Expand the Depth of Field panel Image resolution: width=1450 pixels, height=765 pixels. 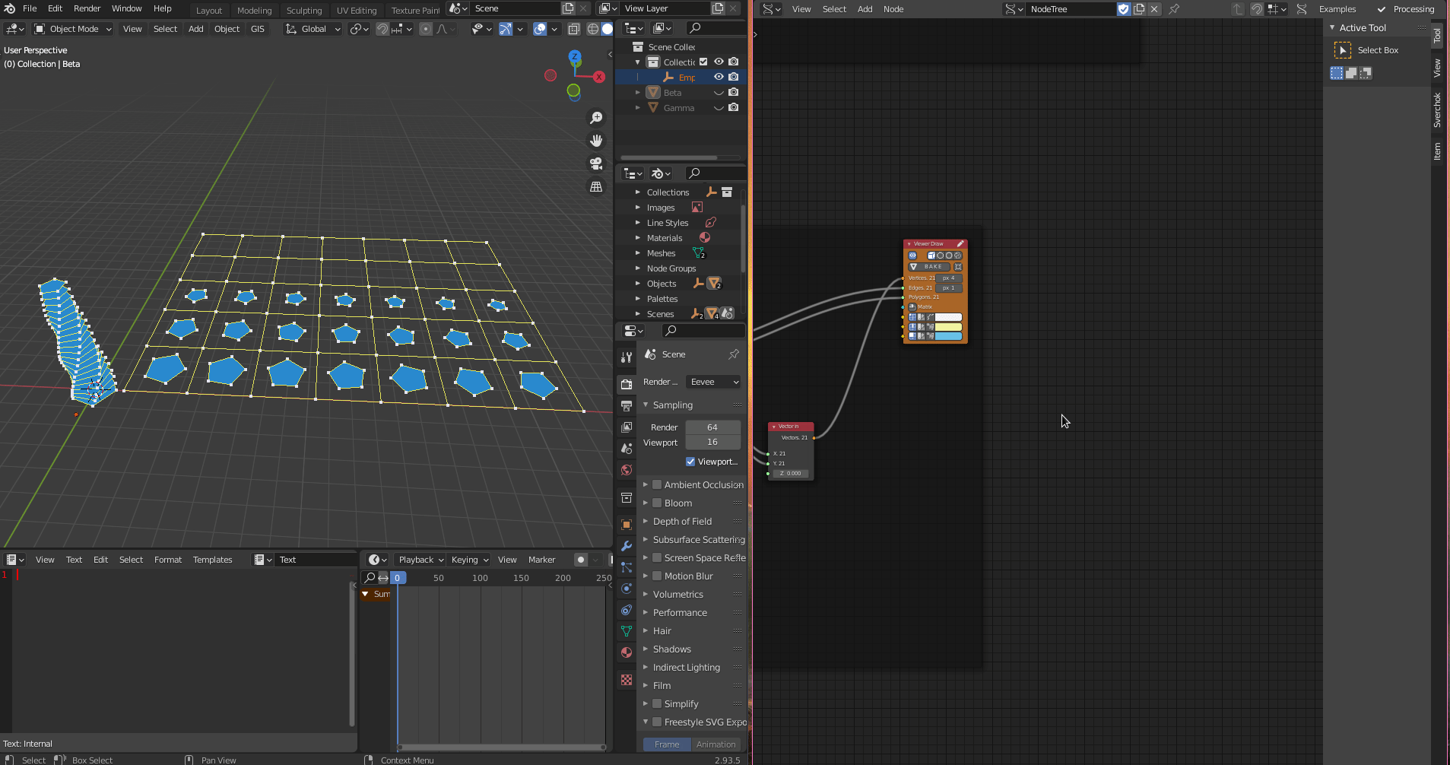(682, 521)
